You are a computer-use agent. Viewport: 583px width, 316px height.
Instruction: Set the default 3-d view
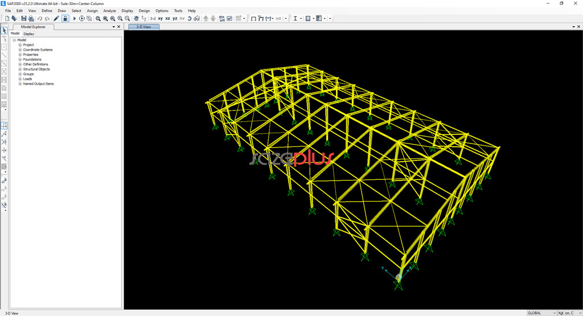(x=153, y=18)
